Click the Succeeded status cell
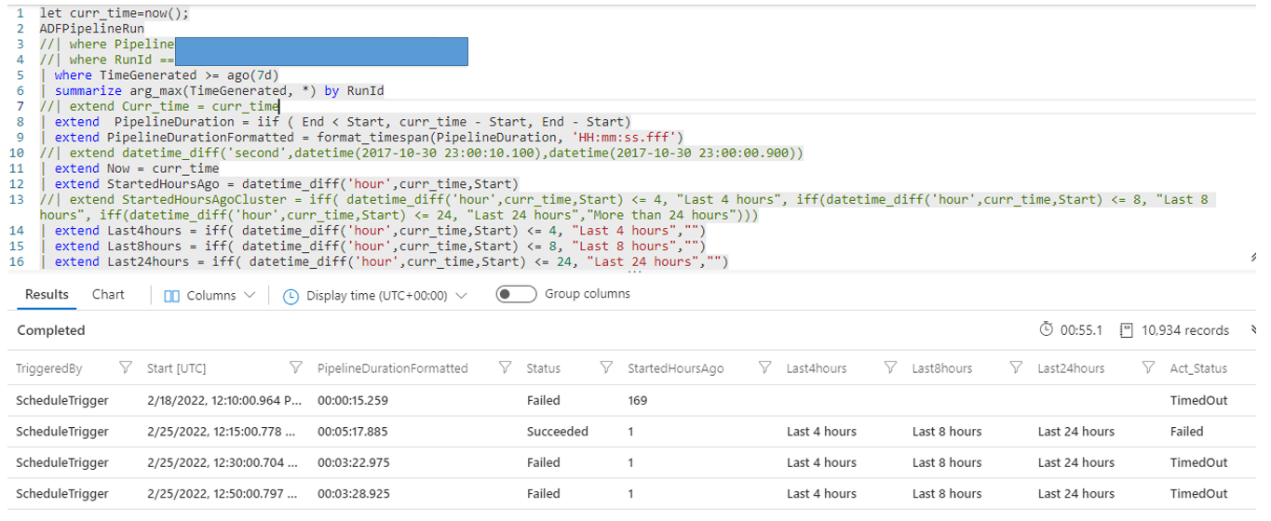This screenshot has height=521, width=1271. point(558,432)
